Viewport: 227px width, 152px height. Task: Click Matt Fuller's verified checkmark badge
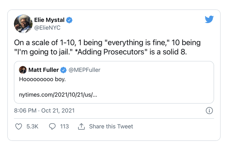[64, 70]
